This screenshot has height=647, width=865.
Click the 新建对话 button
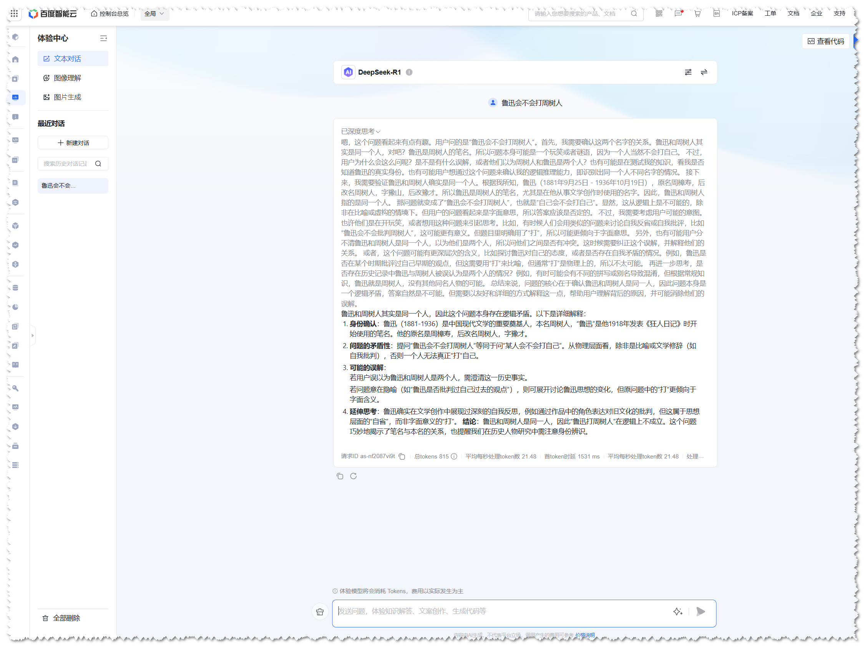[73, 143]
